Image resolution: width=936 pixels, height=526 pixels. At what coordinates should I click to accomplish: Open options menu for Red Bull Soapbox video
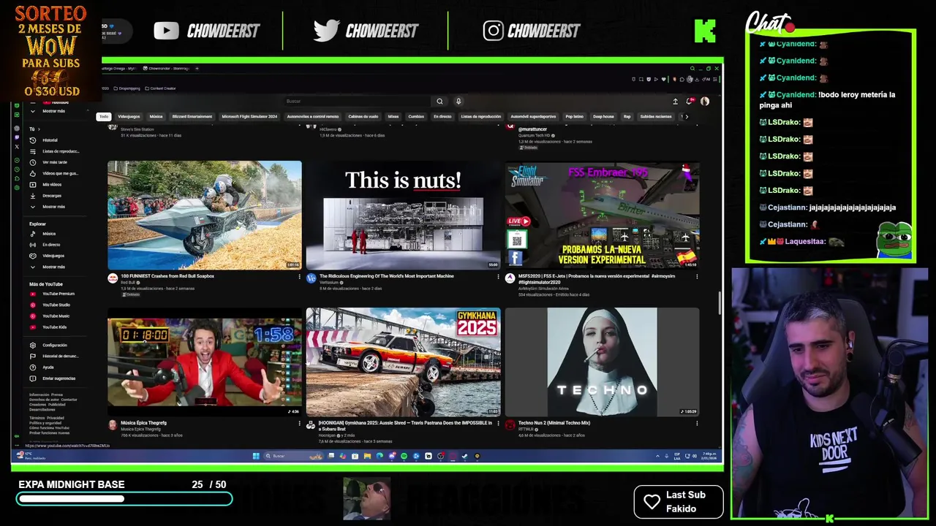point(299,277)
